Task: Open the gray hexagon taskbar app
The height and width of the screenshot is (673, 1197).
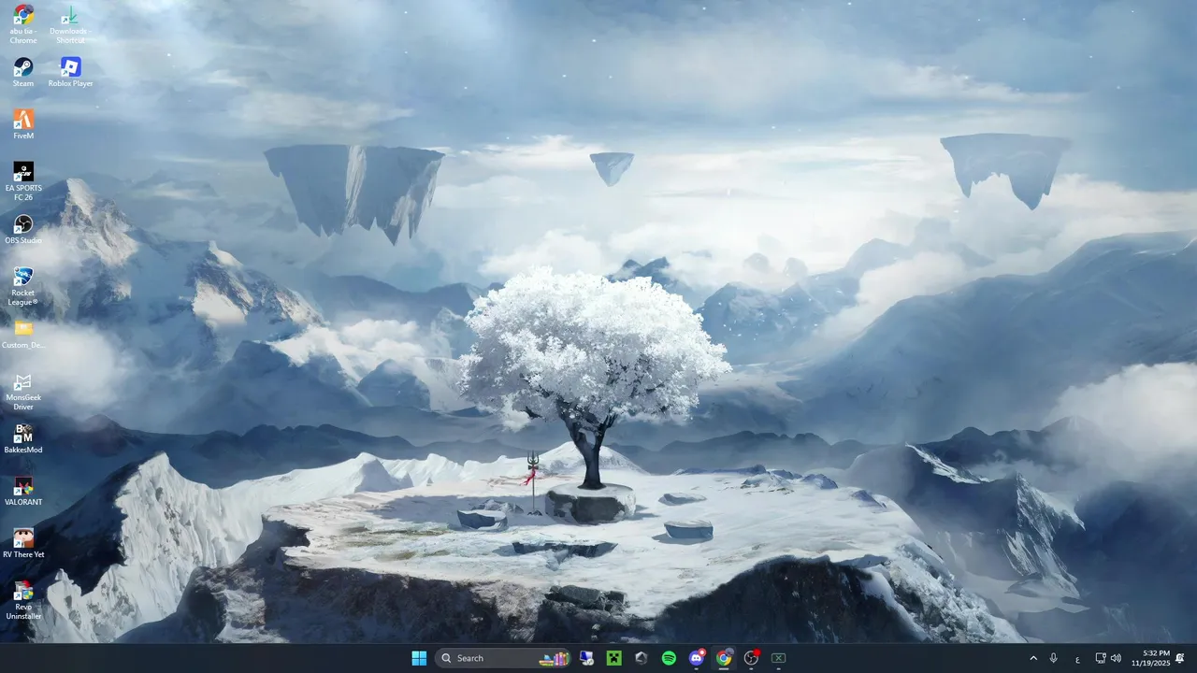Action: tap(641, 658)
